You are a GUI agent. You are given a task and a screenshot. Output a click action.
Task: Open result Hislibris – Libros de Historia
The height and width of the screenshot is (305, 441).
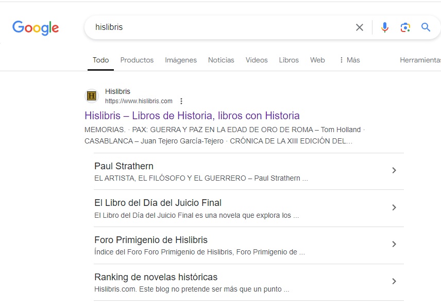click(192, 116)
